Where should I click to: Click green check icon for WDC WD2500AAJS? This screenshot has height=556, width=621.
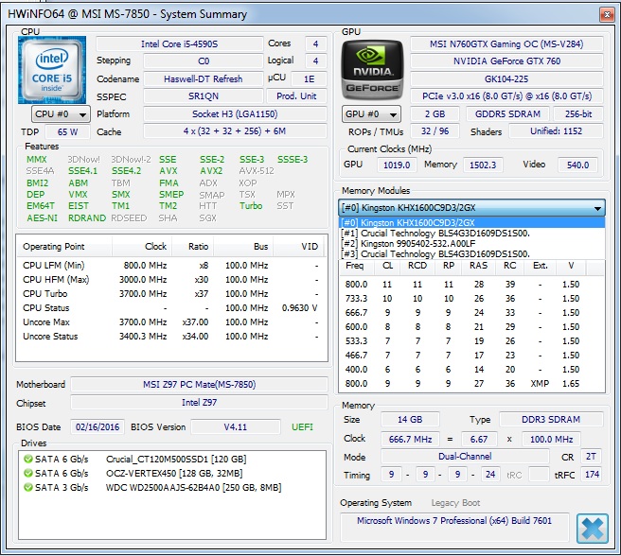tap(28, 487)
